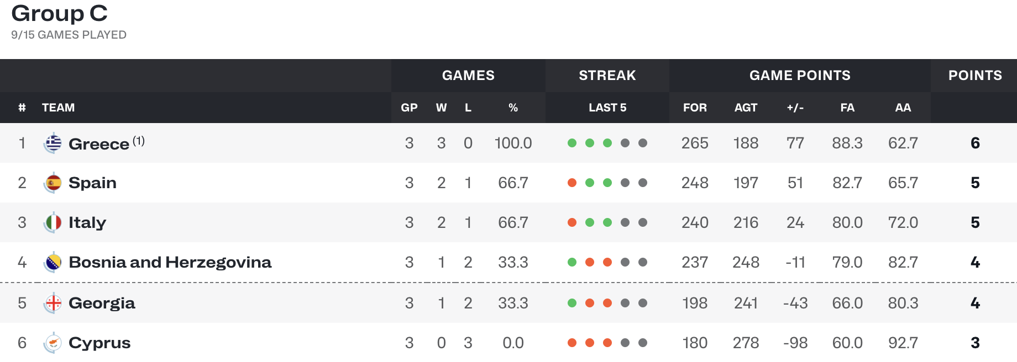This screenshot has height=362, width=1017.
Task: Click the Bosnia and Herzegovina flag icon
Action: 53,263
